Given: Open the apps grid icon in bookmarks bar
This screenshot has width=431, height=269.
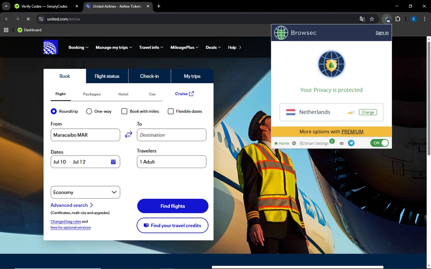Looking at the screenshot, I should pyautogui.click(x=6, y=30).
